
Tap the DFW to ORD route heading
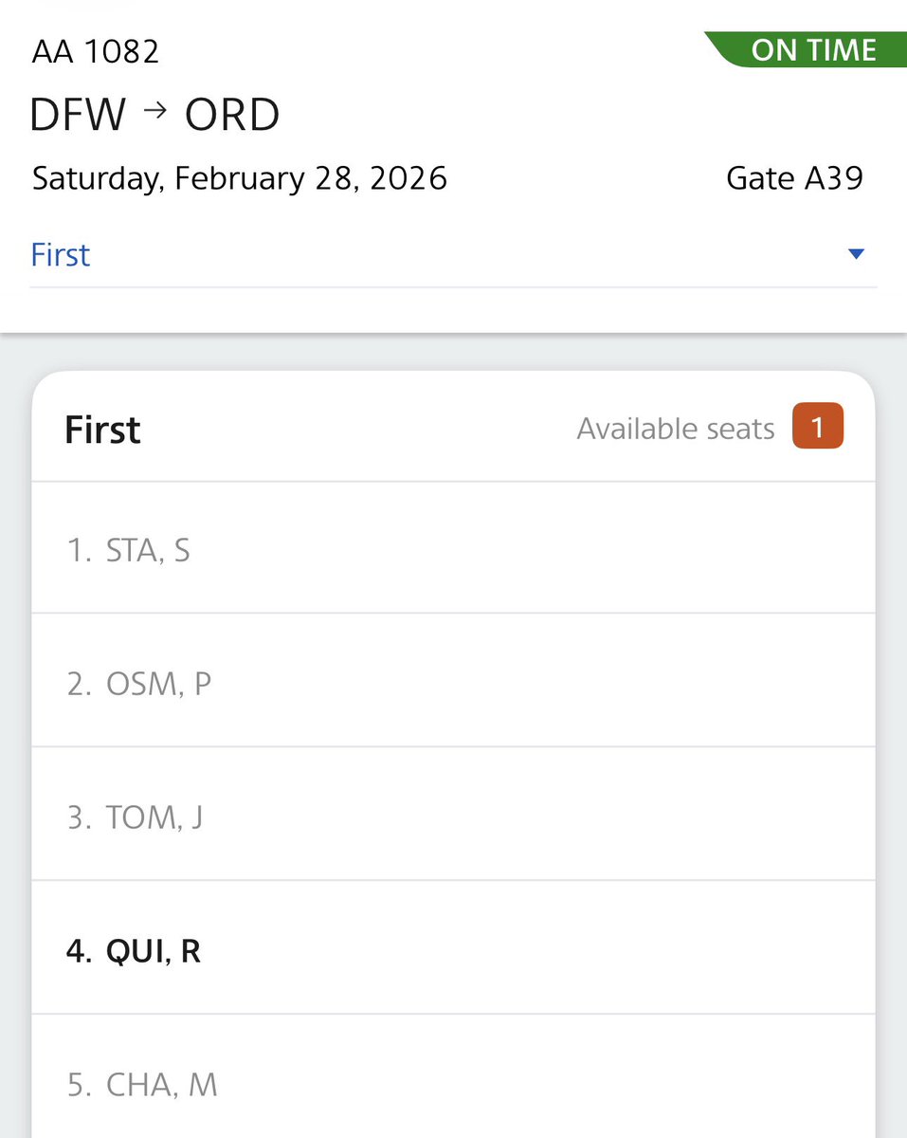154,115
